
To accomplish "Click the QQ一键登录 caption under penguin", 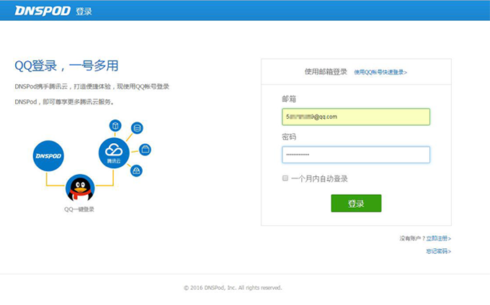I will 79,209.
